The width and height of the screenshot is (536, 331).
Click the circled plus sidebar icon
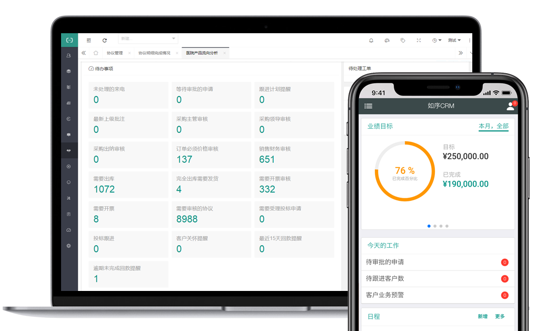tap(68, 167)
